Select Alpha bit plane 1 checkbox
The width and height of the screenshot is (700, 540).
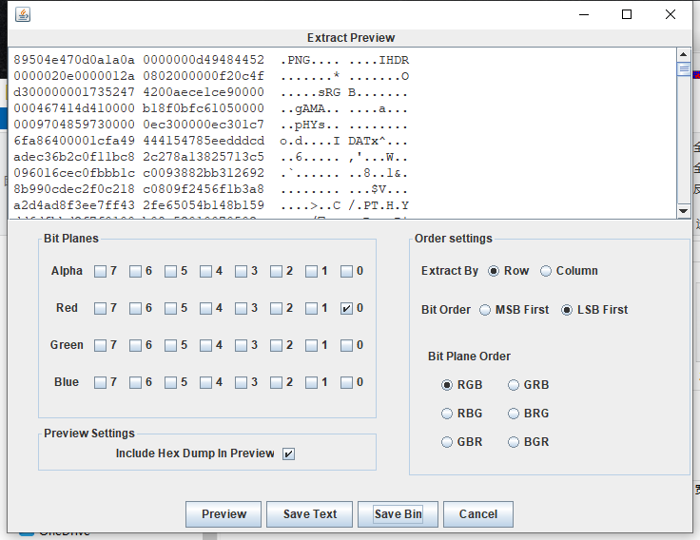pyautogui.click(x=311, y=271)
